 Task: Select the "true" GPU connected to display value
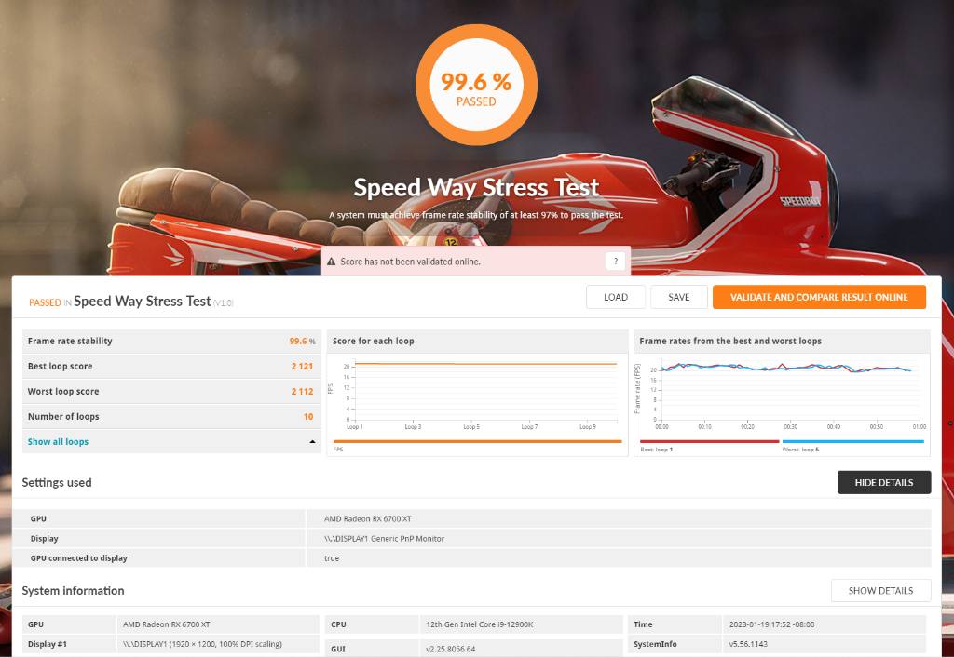click(x=332, y=557)
